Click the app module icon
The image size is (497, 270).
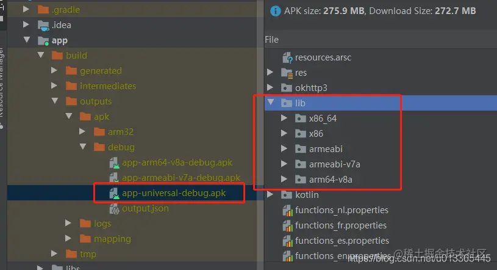[x=43, y=40]
